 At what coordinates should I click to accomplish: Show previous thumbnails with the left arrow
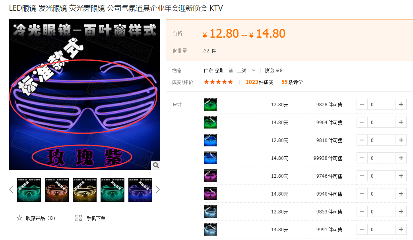11,190
